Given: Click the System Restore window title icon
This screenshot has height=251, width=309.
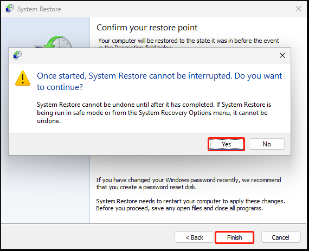Looking at the screenshot, I should pyautogui.click(x=10, y=9).
